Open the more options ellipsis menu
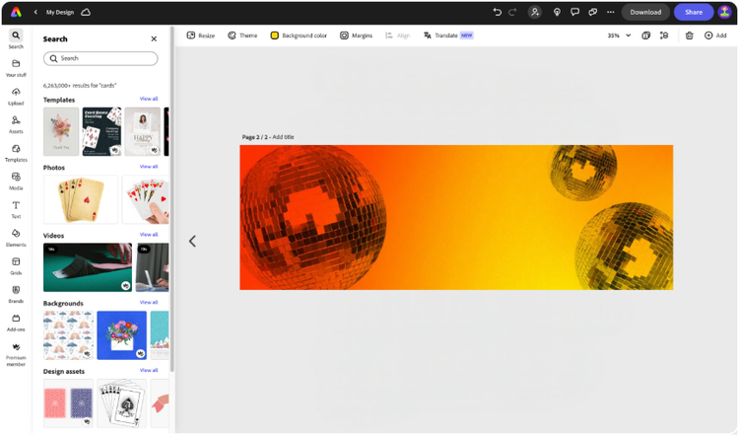Image resolution: width=739 pixels, height=435 pixels. pos(610,12)
